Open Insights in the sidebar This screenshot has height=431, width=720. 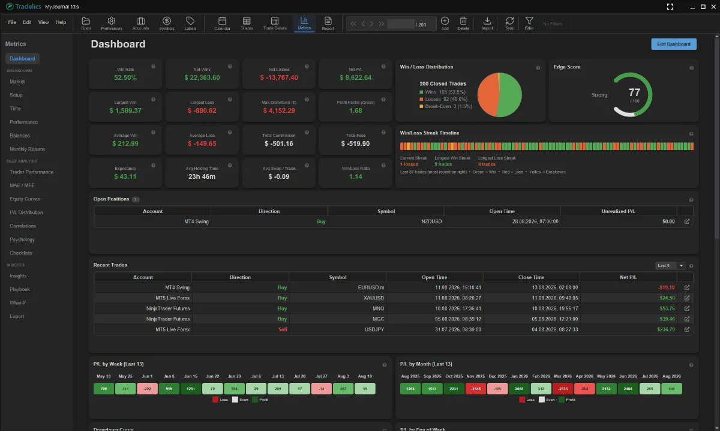pos(18,276)
